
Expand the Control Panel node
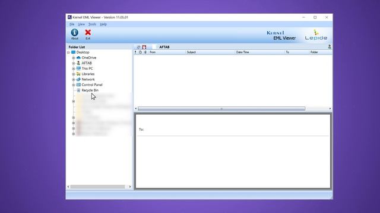(74, 85)
